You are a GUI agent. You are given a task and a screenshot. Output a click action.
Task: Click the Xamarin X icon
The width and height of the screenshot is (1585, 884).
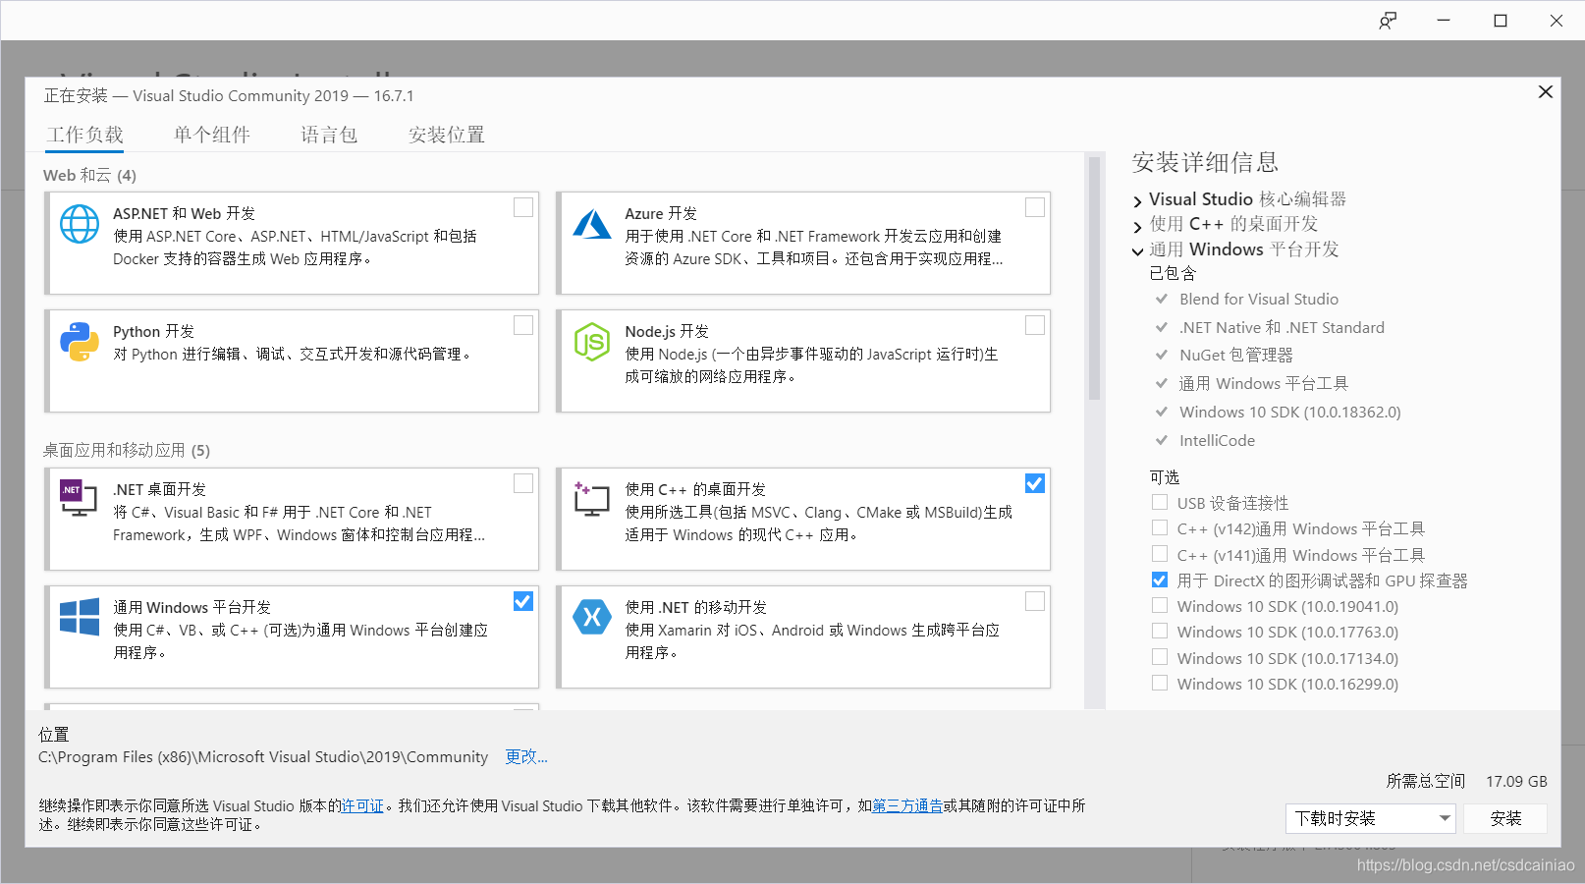(x=592, y=617)
